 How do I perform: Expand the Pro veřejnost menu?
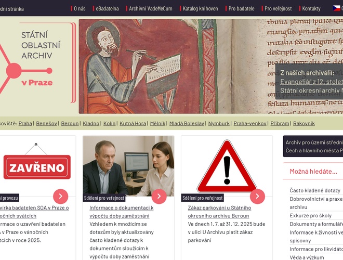(278, 9)
